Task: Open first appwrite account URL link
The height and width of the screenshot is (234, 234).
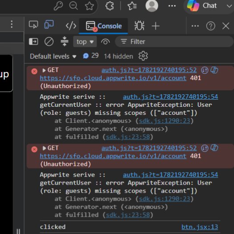Action: [113, 78]
